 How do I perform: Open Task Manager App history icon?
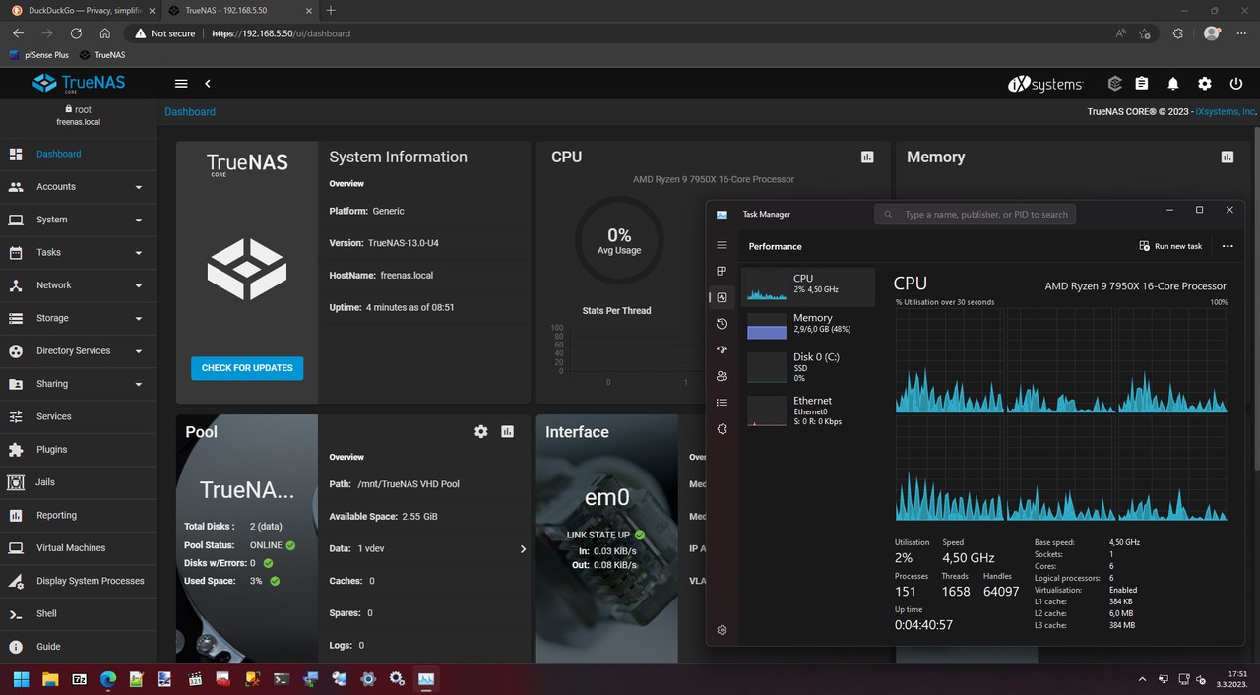pyautogui.click(x=722, y=324)
